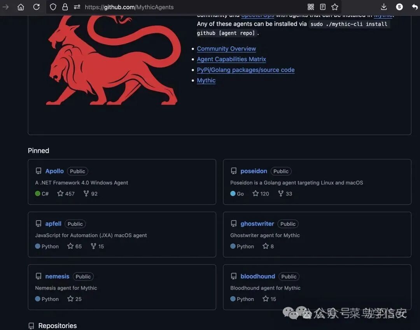Viewport: 420px width, 330px height.
Task: Click the repository book icon beside Apollo
Action: coord(38,170)
